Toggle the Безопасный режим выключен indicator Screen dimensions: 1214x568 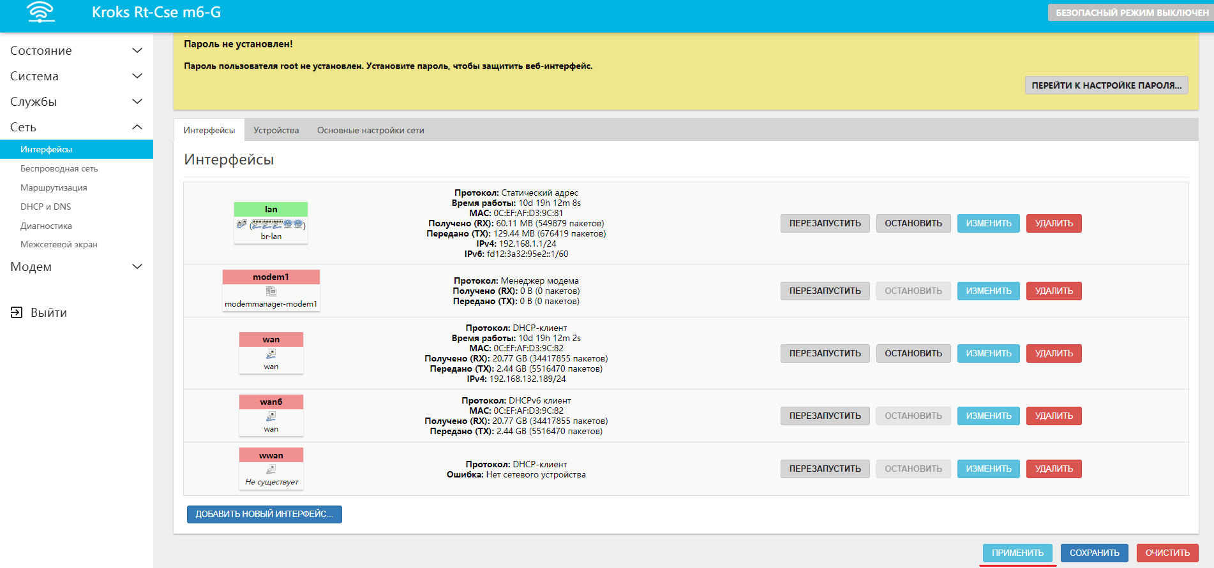pyautogui.click(x=1131, y=13)
